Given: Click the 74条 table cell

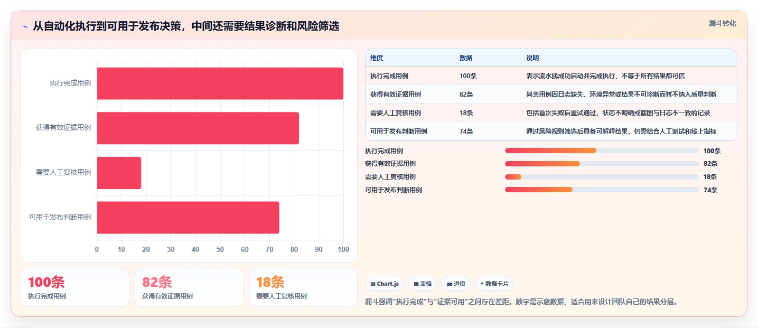Looking at the screenshot, I should point(466,131).
